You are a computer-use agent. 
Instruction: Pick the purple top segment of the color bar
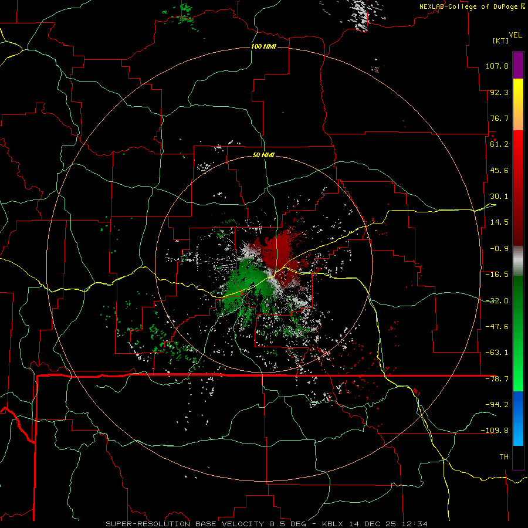(518, 65)
